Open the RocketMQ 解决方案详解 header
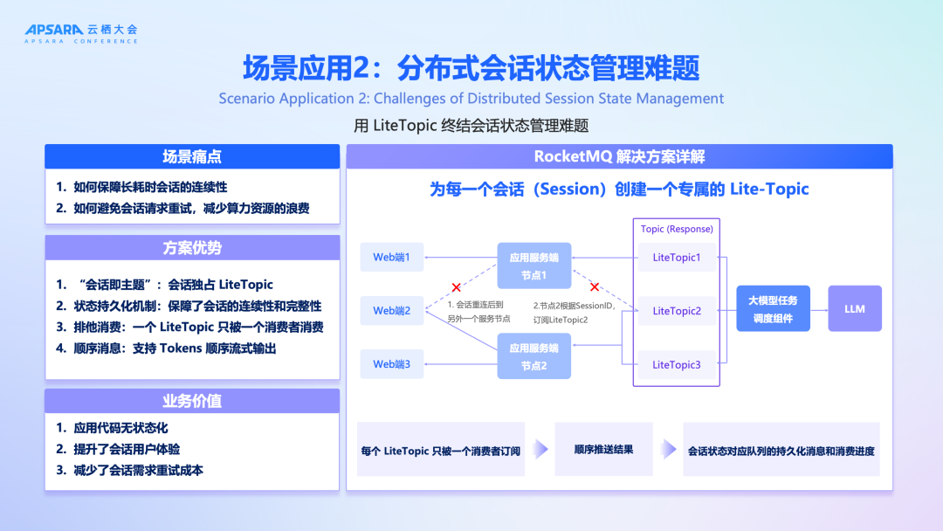943x531 pixels. click(619, 156)
